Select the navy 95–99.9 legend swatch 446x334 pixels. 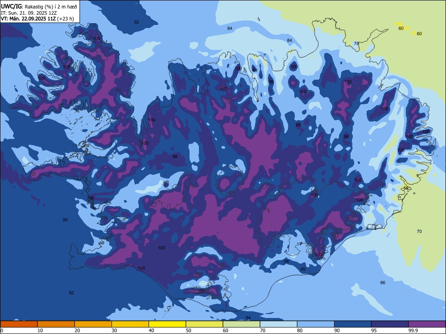pyautogui.click(x=390, y=324)
